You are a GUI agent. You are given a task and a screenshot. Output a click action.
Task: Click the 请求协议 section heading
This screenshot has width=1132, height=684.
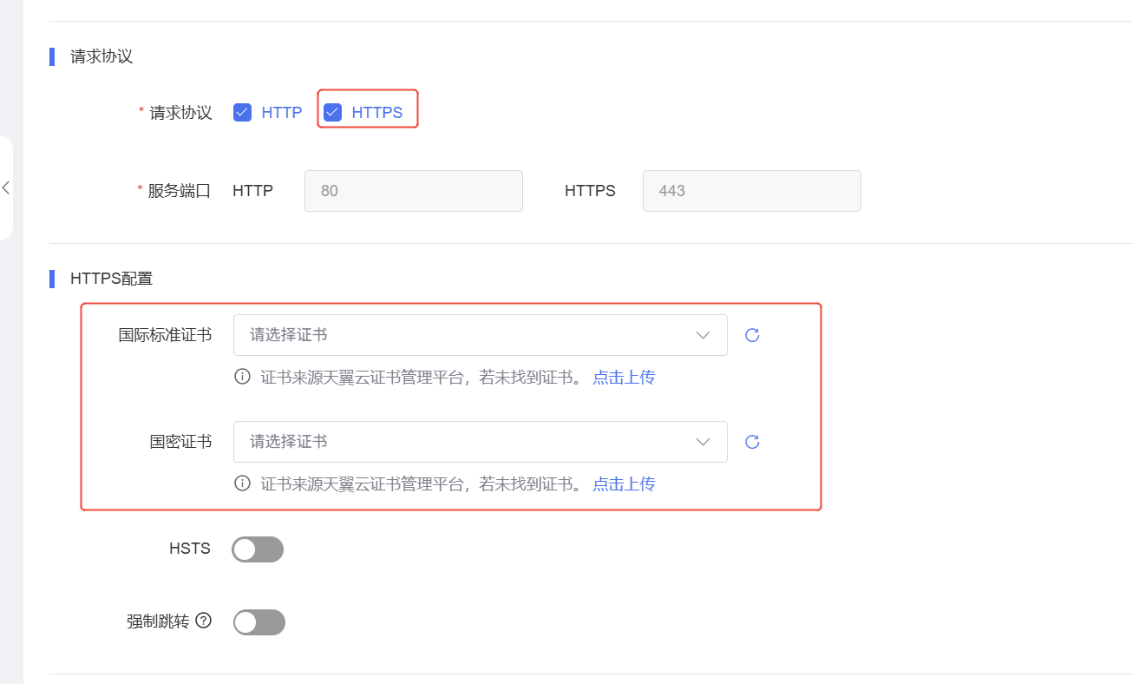click(101, 56)
